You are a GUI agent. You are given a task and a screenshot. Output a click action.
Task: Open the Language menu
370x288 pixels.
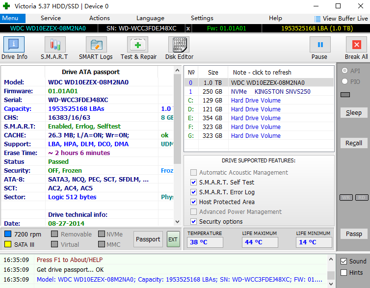click(150, 18)
